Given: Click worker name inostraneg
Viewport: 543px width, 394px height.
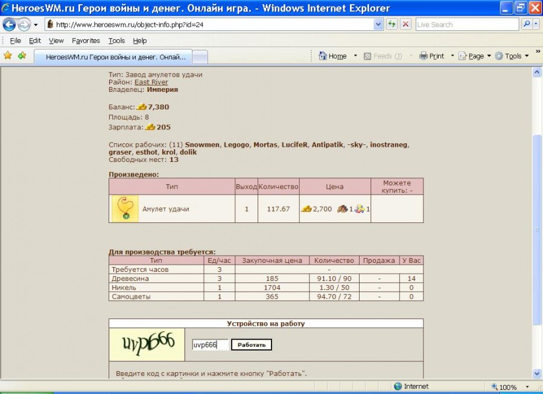Looking at the screenshot, I should 389,145.
